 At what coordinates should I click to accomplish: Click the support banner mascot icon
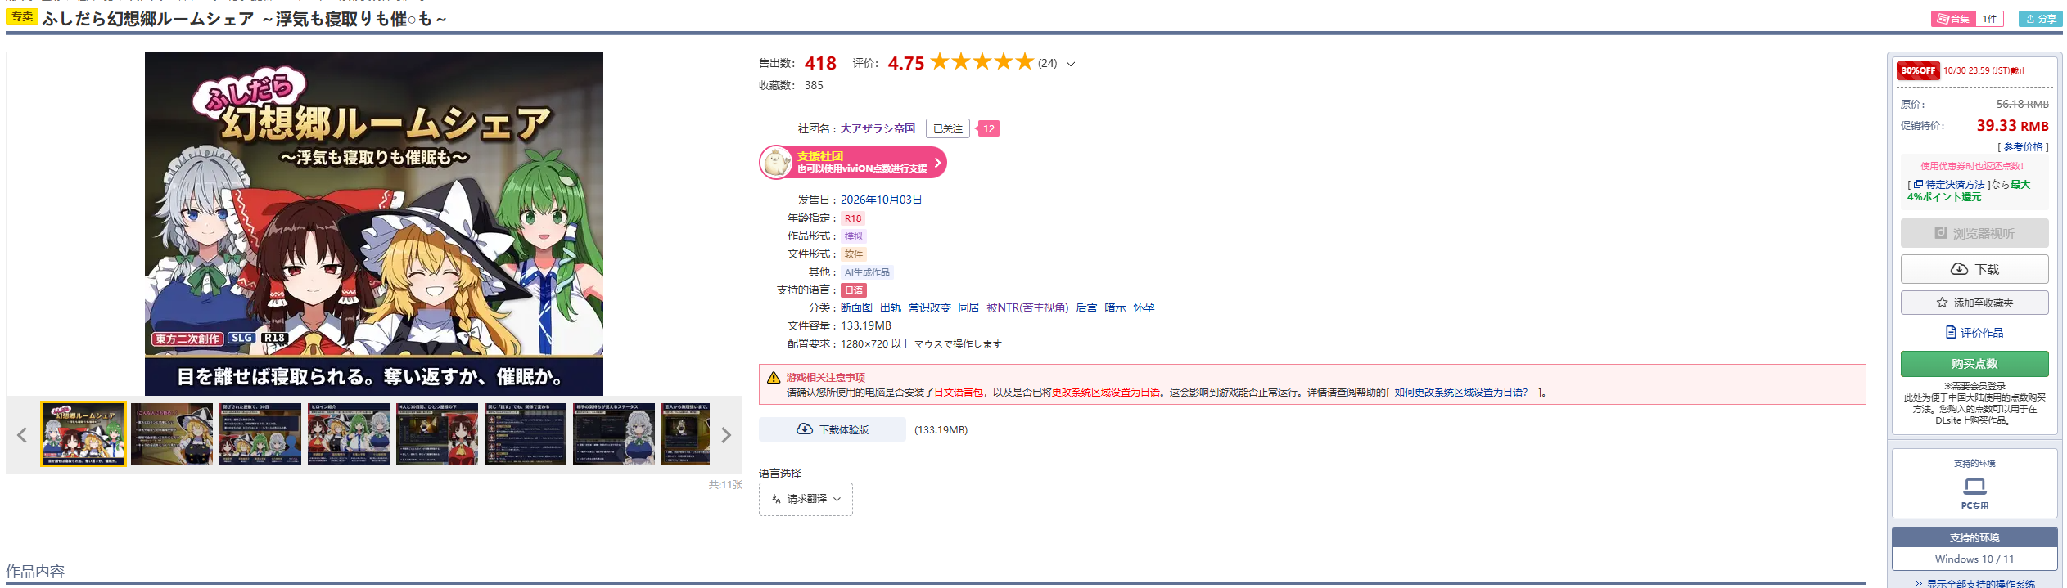776,163
